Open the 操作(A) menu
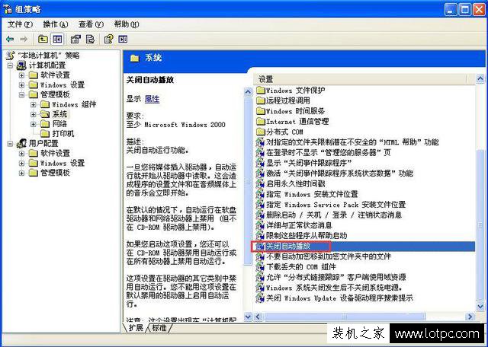The image size is (488, 347). click(56, 24)
